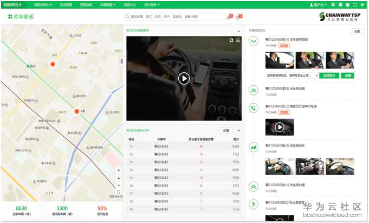369x223 pixels.
Task: Click 设置 button on ranking panel
Action: pyautogui.click(x=226, y=131)
